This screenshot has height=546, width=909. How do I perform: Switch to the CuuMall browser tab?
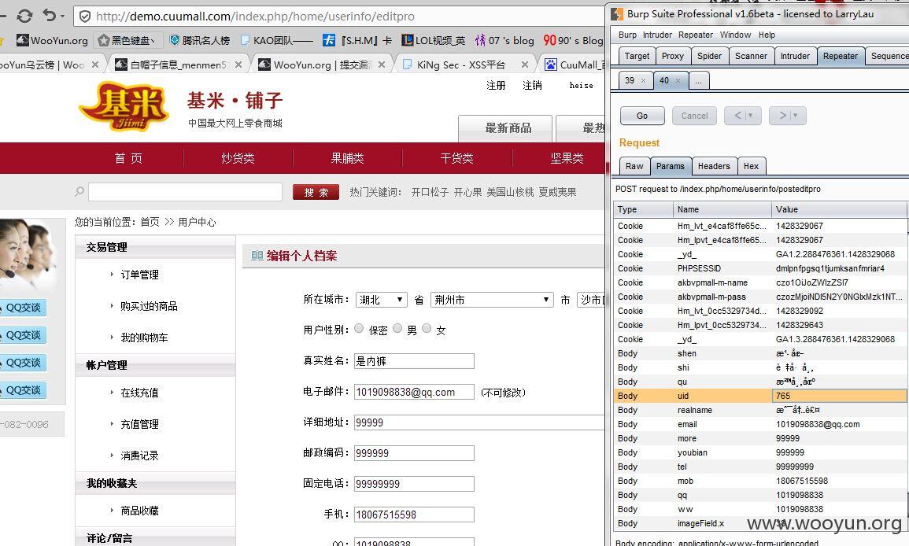[574, 65]
